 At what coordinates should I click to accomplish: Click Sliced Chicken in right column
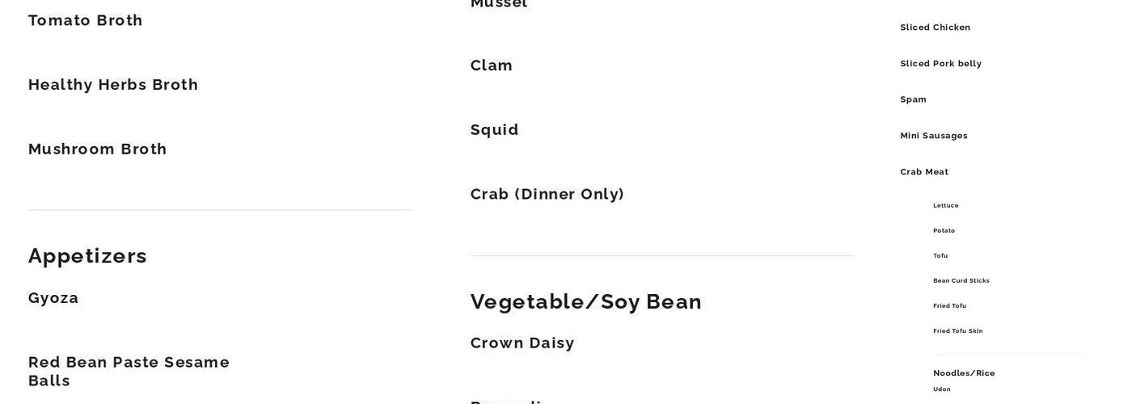(x=936, y=27)
